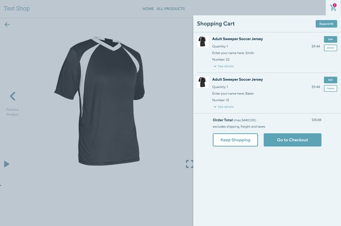The height and width of the screenshot is (226, 341).
Task: Click the Smith jersey thumbnail
Action: [x=203, y=42]
